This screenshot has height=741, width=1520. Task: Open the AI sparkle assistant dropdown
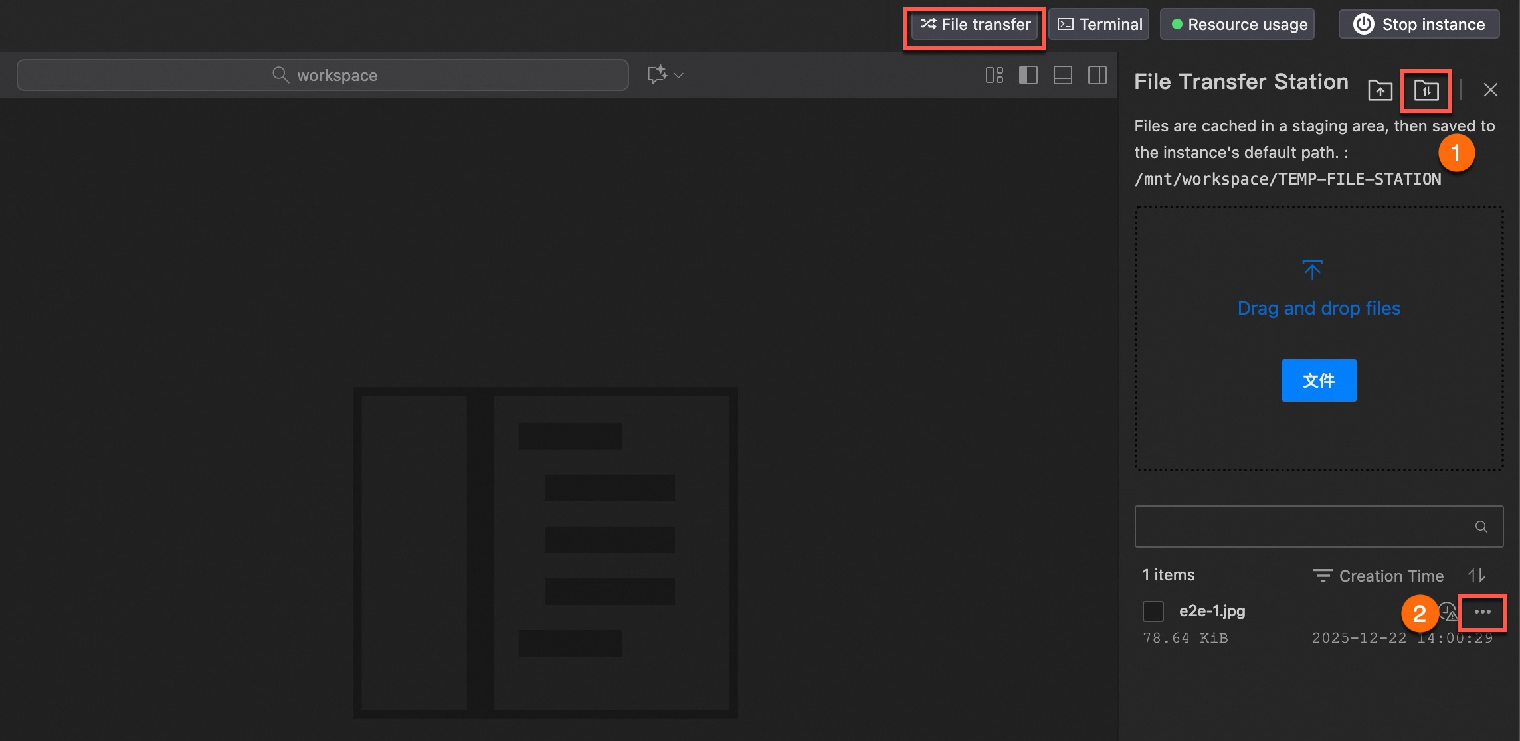(x=665, y=74)
